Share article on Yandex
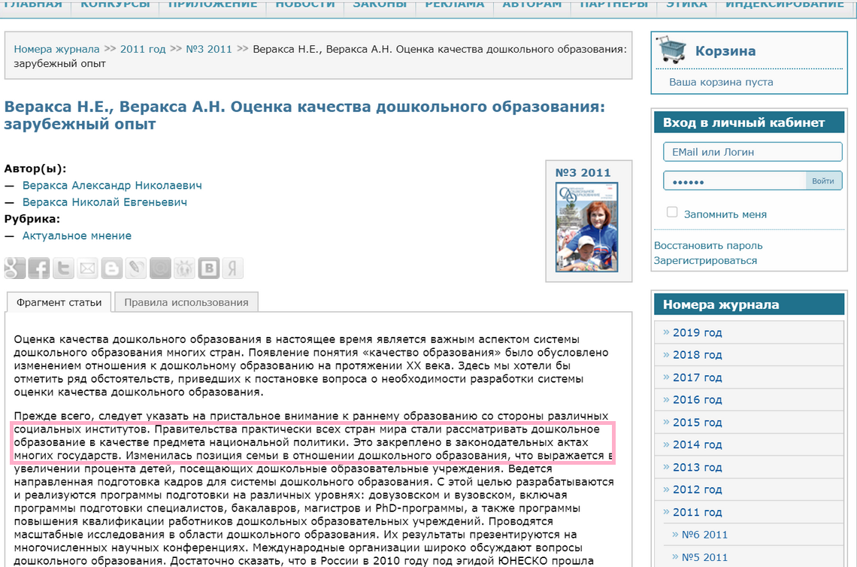This screenshot has height=567, width=857. [x=233, y=268]
